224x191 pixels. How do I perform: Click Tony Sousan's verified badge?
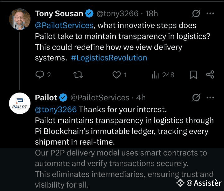tap(89, 14)
